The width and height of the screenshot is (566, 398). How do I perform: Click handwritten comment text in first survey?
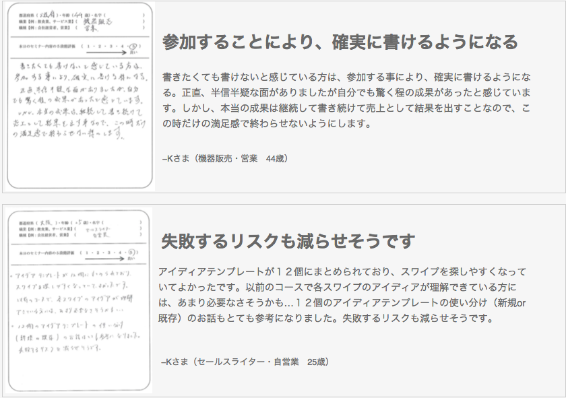(80, 100)
